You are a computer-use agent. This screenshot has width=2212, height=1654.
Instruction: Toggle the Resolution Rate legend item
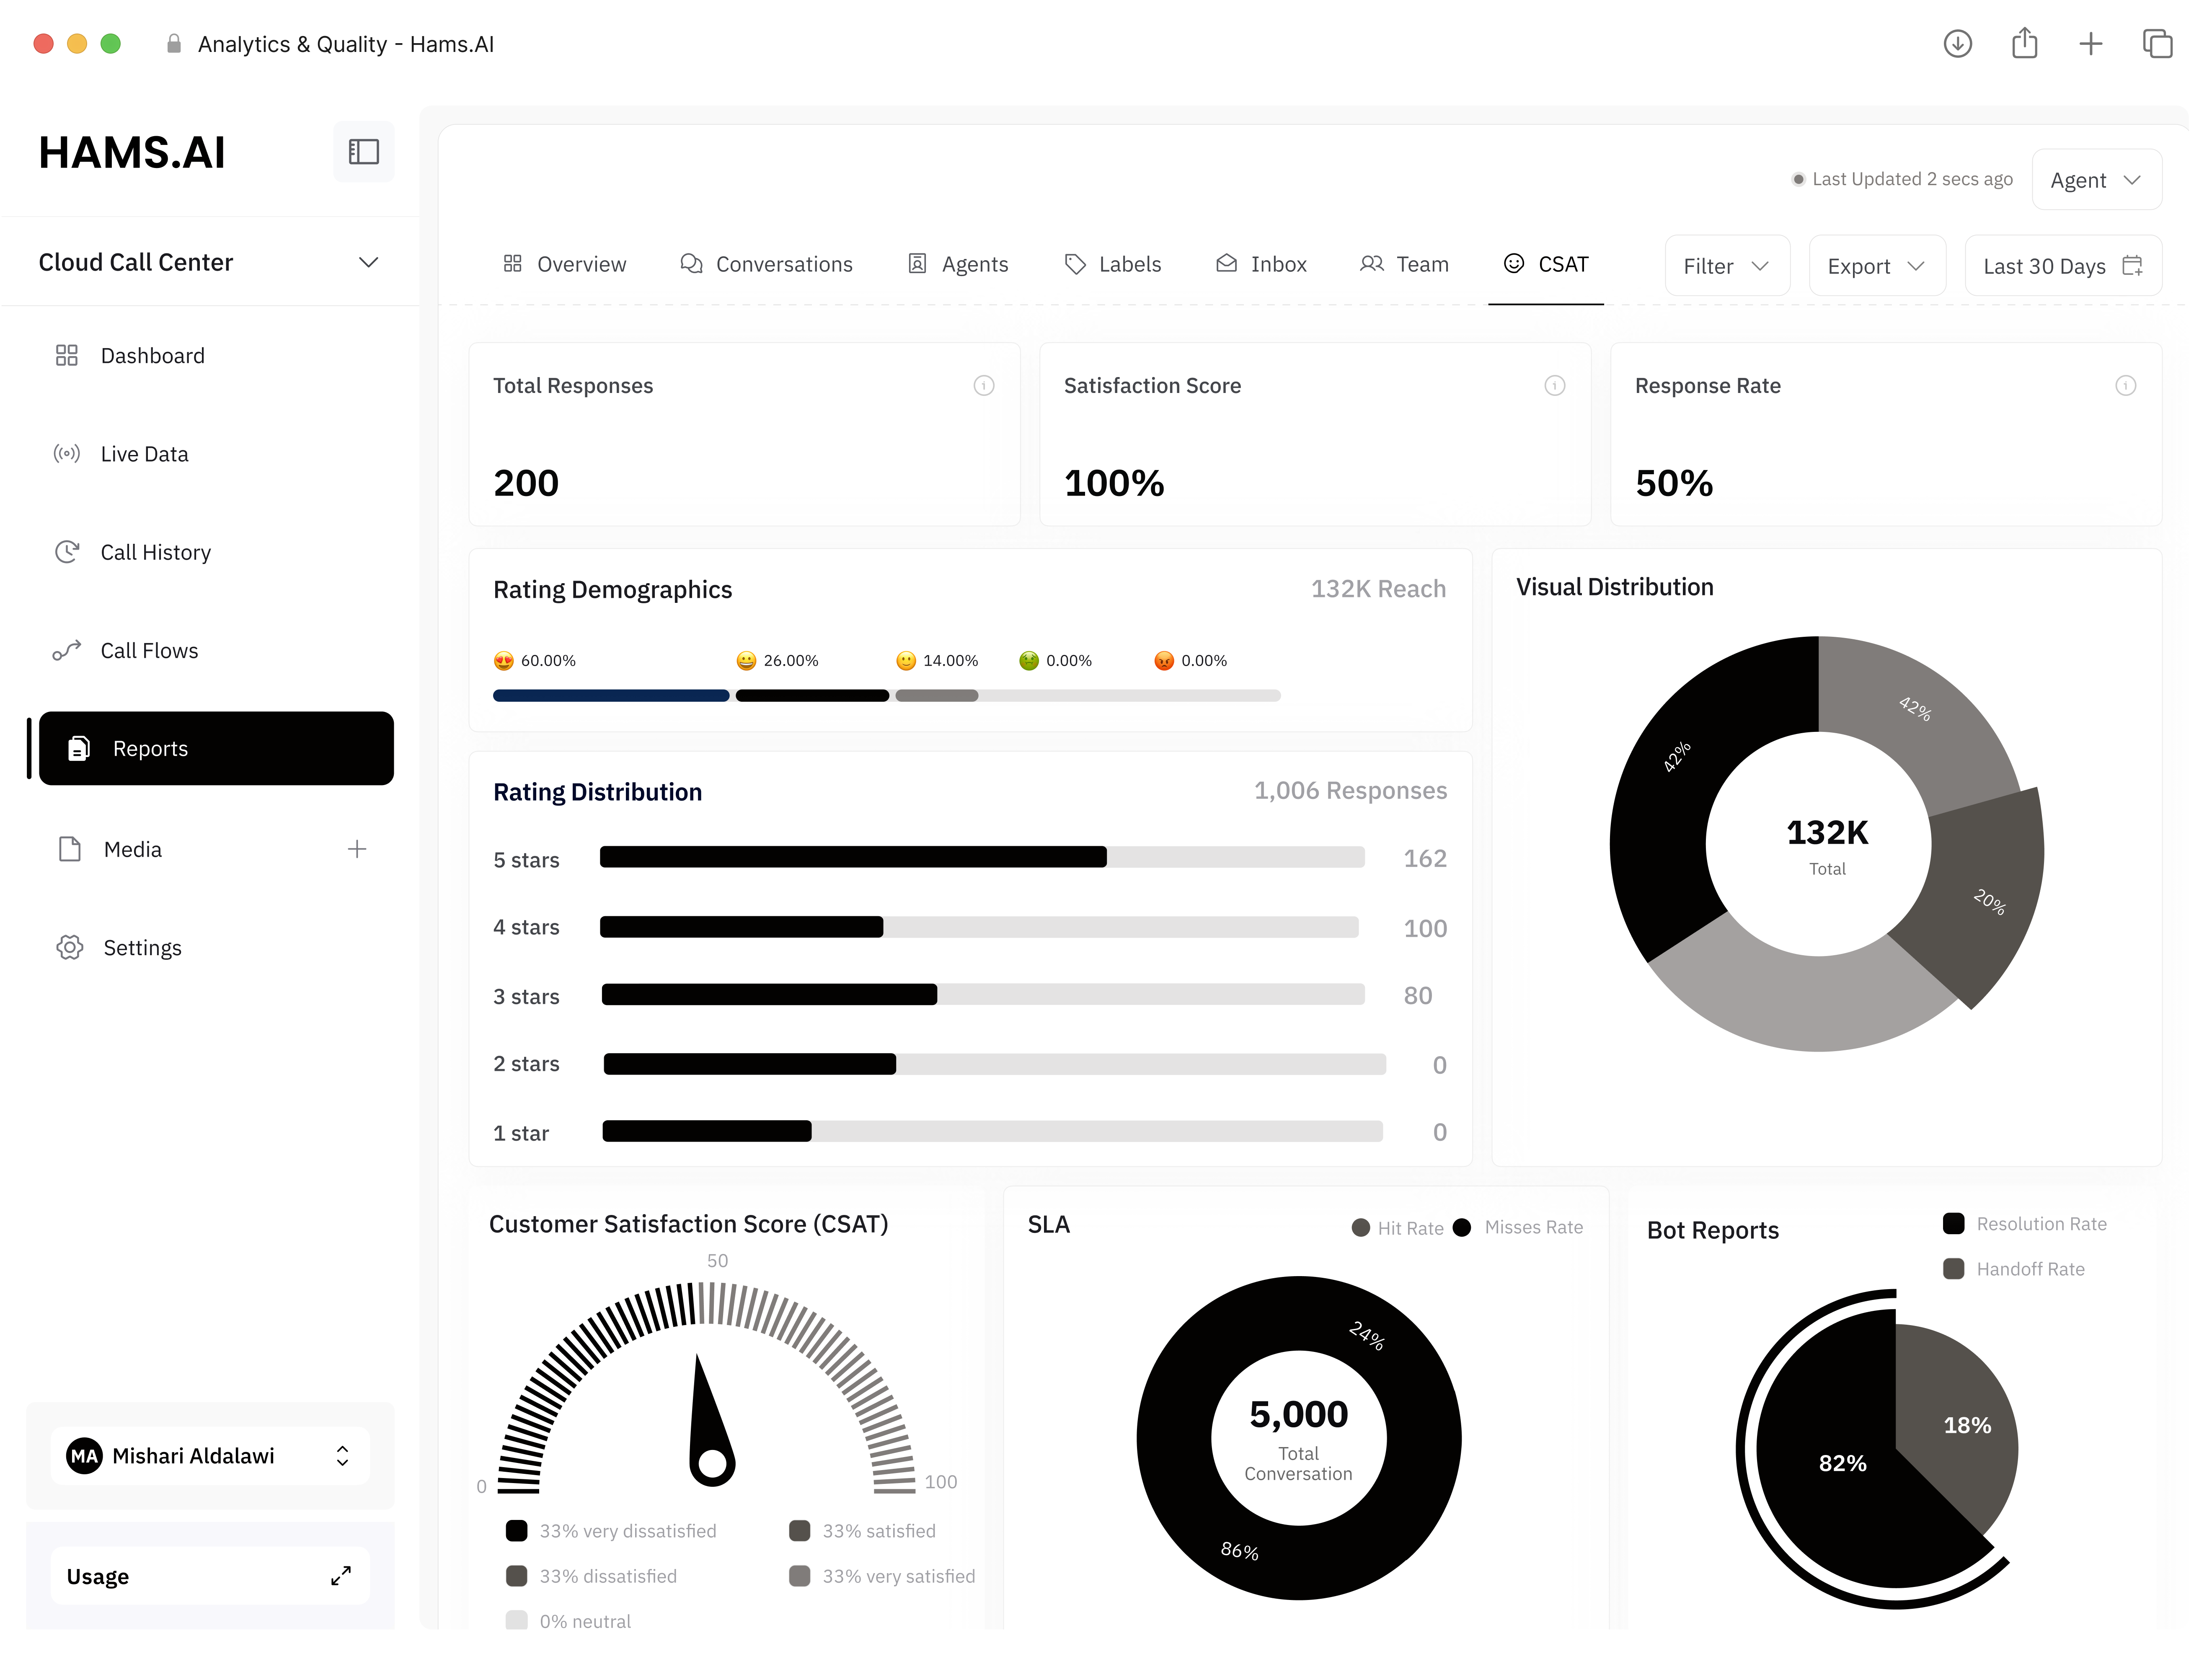2025,1224
